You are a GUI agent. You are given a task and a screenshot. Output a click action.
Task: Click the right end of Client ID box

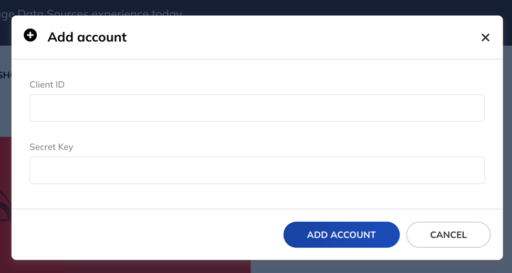(470, 108)
